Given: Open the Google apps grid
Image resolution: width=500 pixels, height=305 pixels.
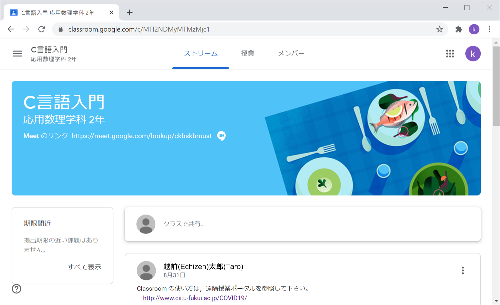Looking at the screenshot, I should pos(450,54).
